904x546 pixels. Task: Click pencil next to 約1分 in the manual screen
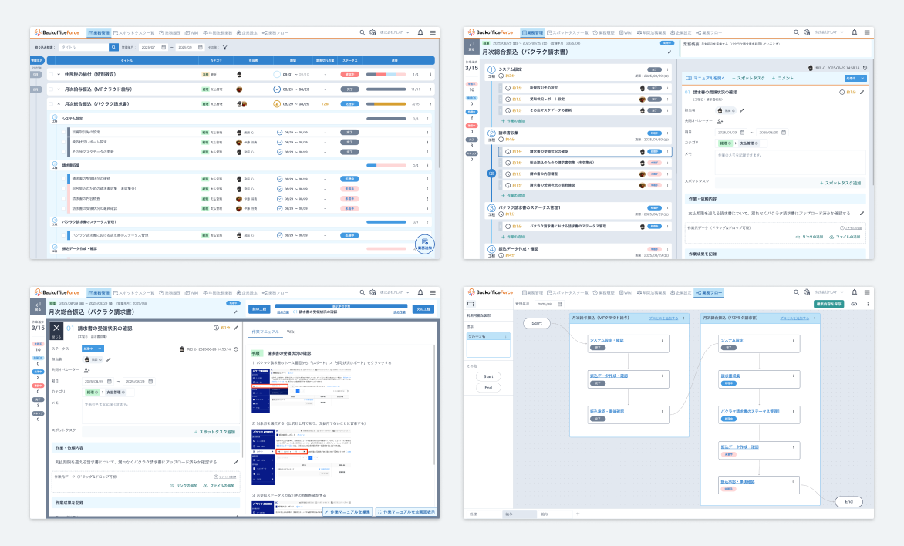point(236,328)
